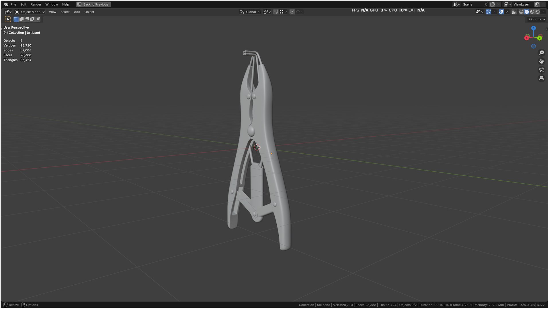
Task: Expand the Options dropdown
Action: (x=537, y=19)
